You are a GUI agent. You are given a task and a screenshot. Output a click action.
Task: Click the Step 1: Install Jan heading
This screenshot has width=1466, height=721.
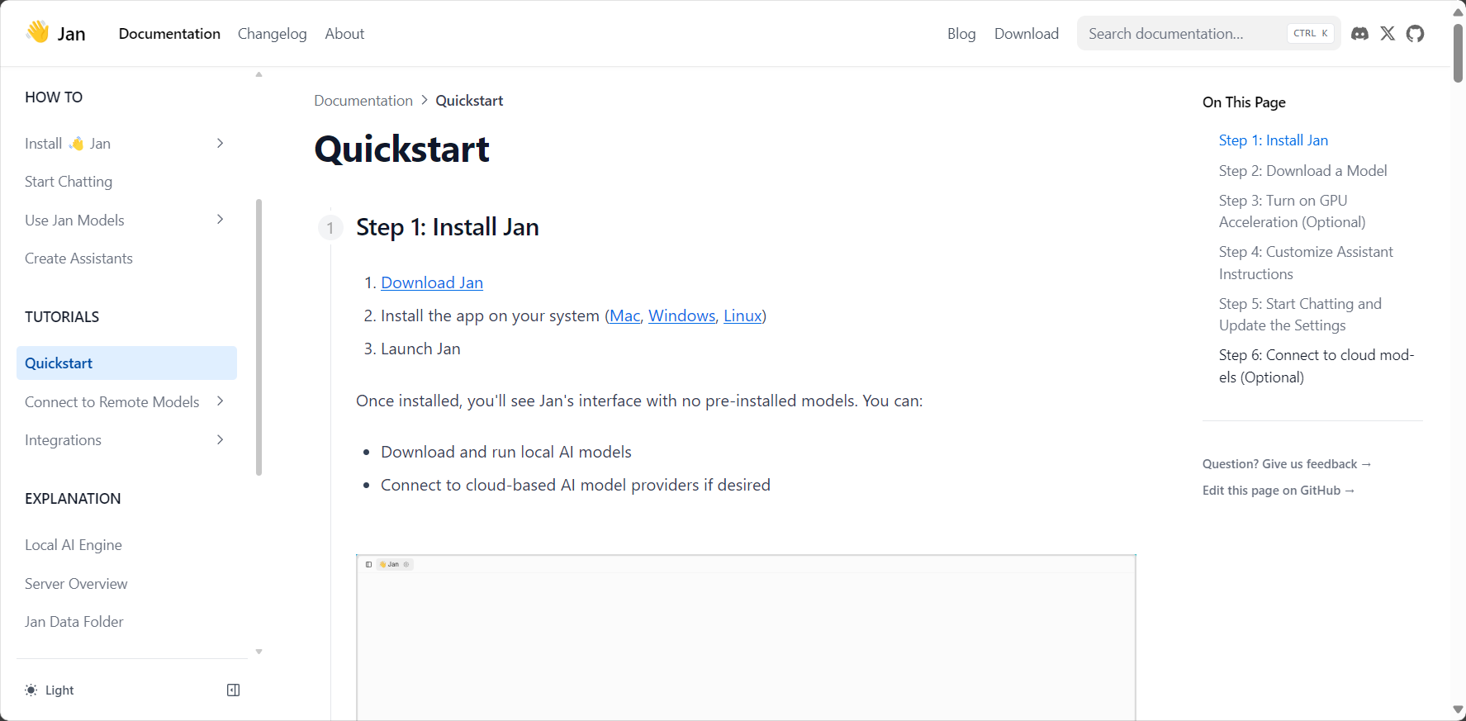coord(448,227)
